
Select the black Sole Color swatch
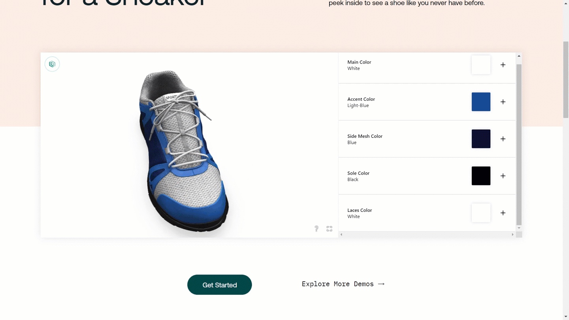[481, 176]
